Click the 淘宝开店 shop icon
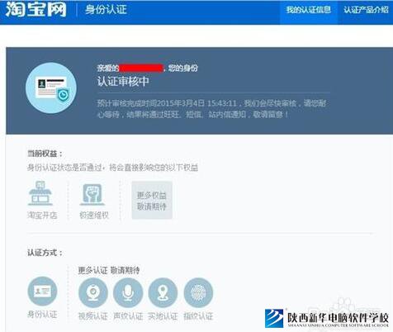The height and width of the screenshot is (332, 393). (x=40, y=193)
